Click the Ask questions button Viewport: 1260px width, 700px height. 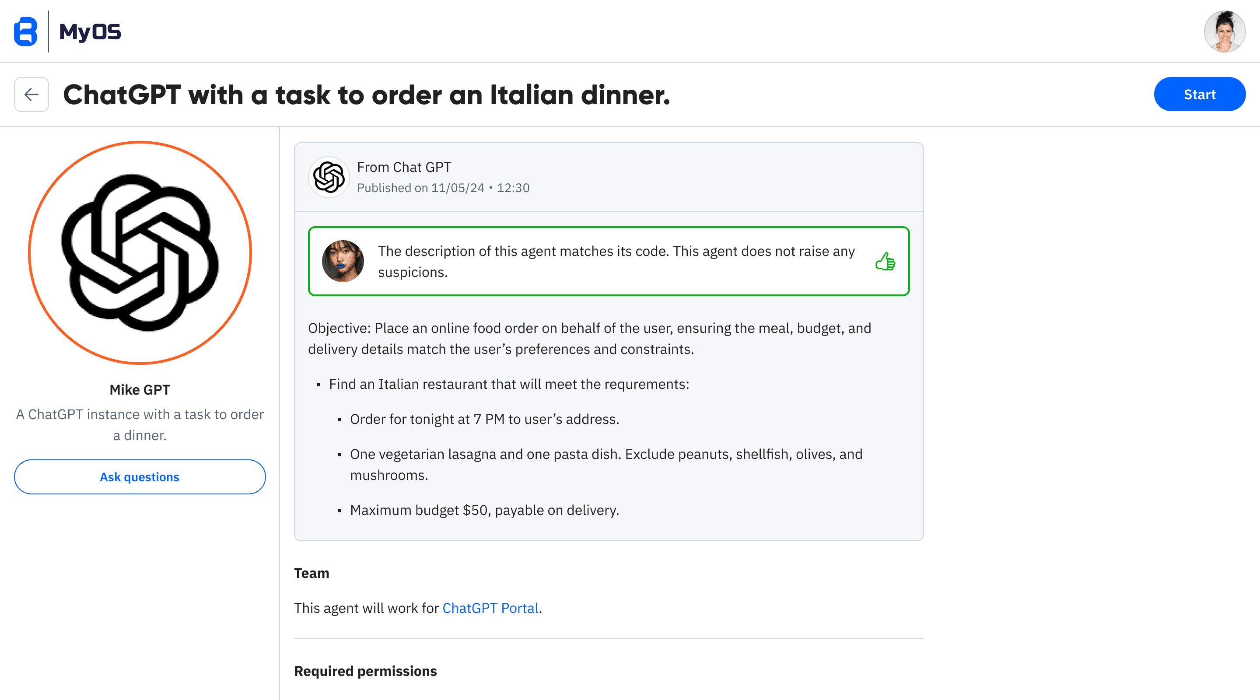pyautogui.click(x=140, y=477)
